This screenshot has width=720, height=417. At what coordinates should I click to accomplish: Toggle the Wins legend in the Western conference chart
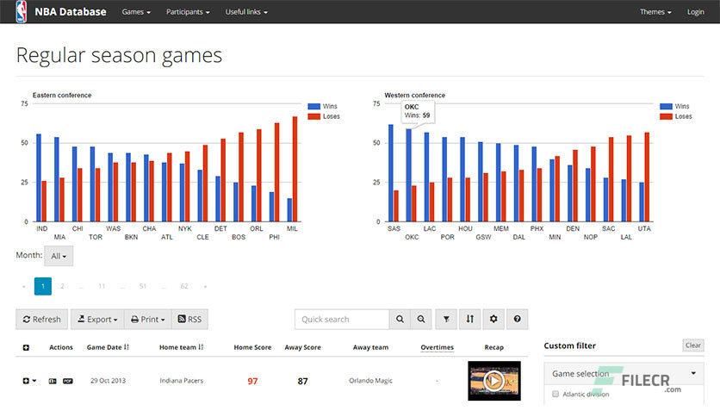(675, 107)
